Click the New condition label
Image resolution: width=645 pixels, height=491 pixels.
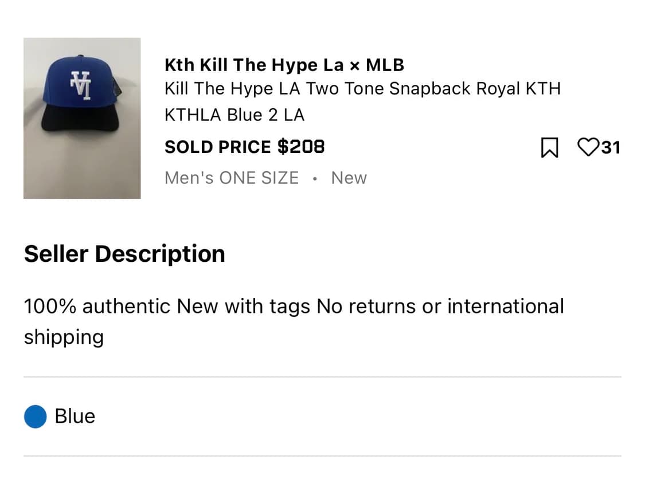click(348, 178)
